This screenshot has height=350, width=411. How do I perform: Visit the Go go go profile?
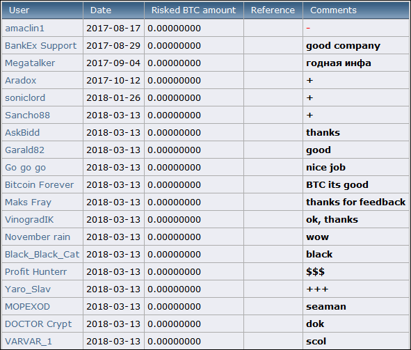[x=25, y=168]
